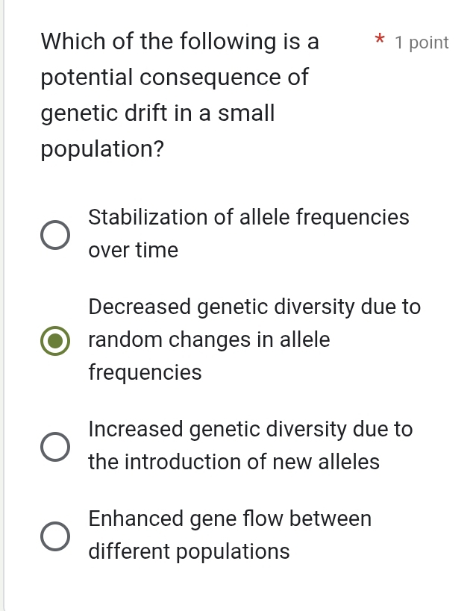Select 'Enhanced gene flow between different populations'
Viewport: 476px width, 611px height.
coord(55,535)
